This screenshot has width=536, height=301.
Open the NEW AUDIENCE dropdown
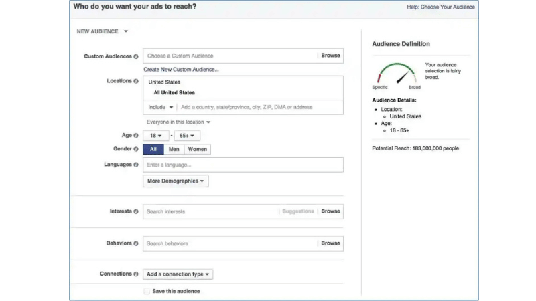(x=103, y=31)
